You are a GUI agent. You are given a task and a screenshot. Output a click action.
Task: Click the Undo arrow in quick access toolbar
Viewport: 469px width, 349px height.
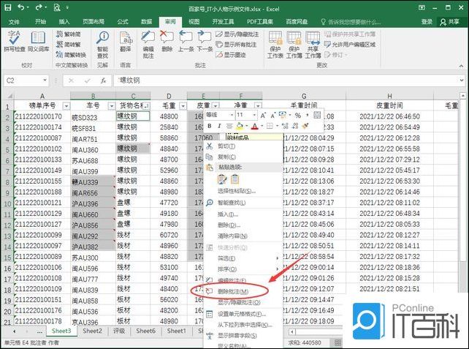coord(21,7)
